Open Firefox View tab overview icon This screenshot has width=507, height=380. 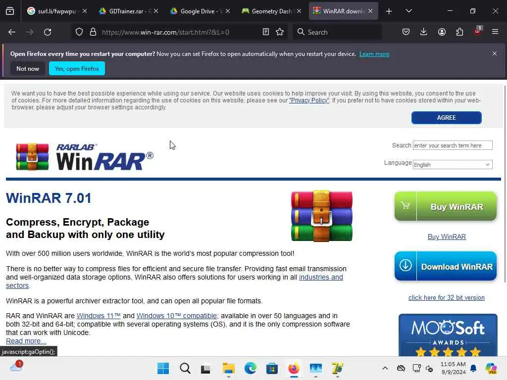pos(10,11)
